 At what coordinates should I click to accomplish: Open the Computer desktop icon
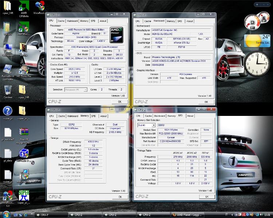tap(8, 50)
